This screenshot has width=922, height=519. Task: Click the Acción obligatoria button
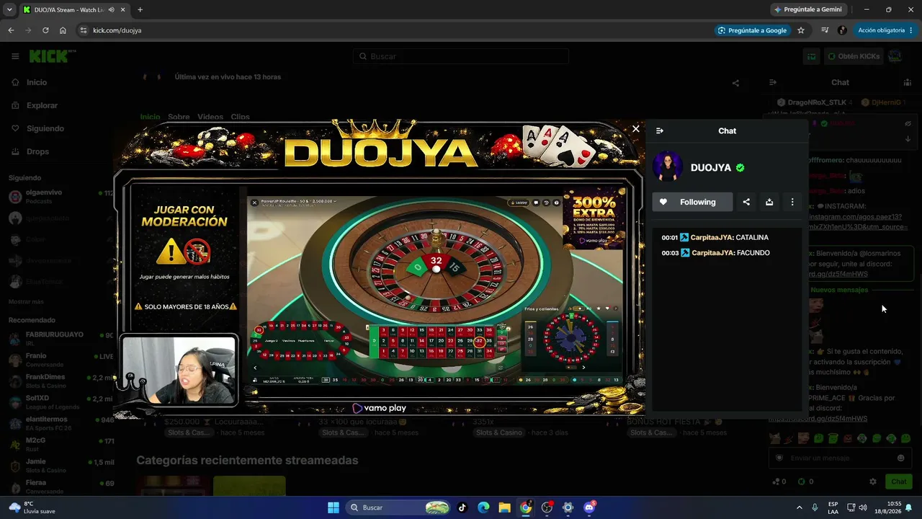click(x=885, y=30)
